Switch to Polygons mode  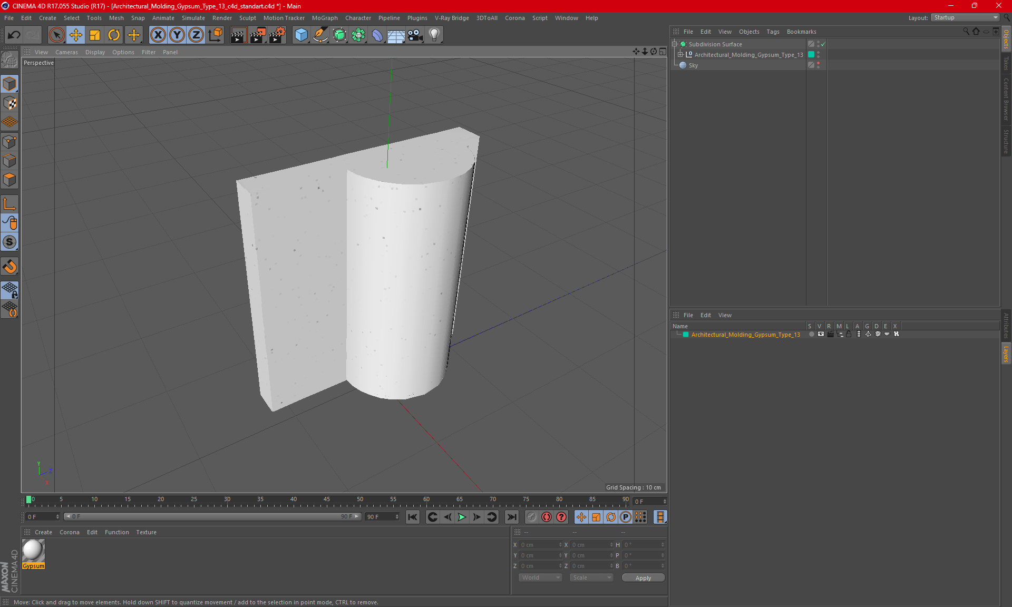[x=9, y=180]
